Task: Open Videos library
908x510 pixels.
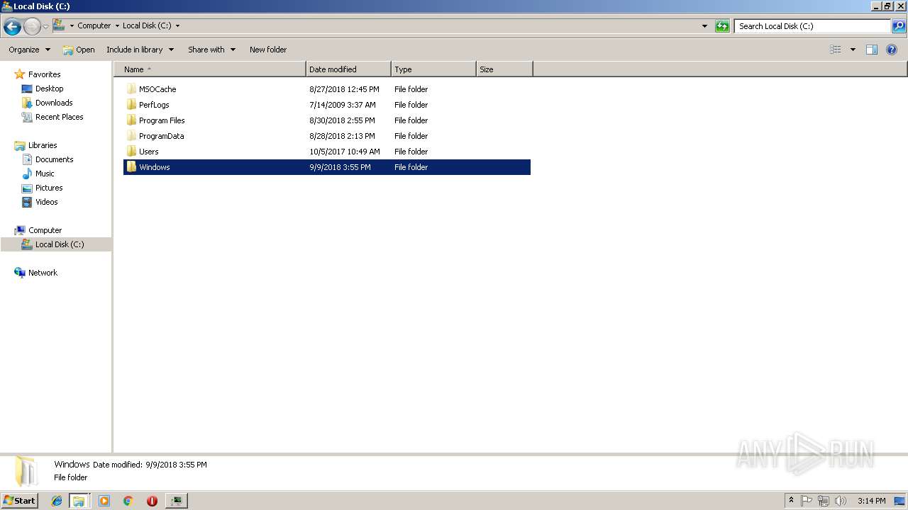Action: coord(46,202)
